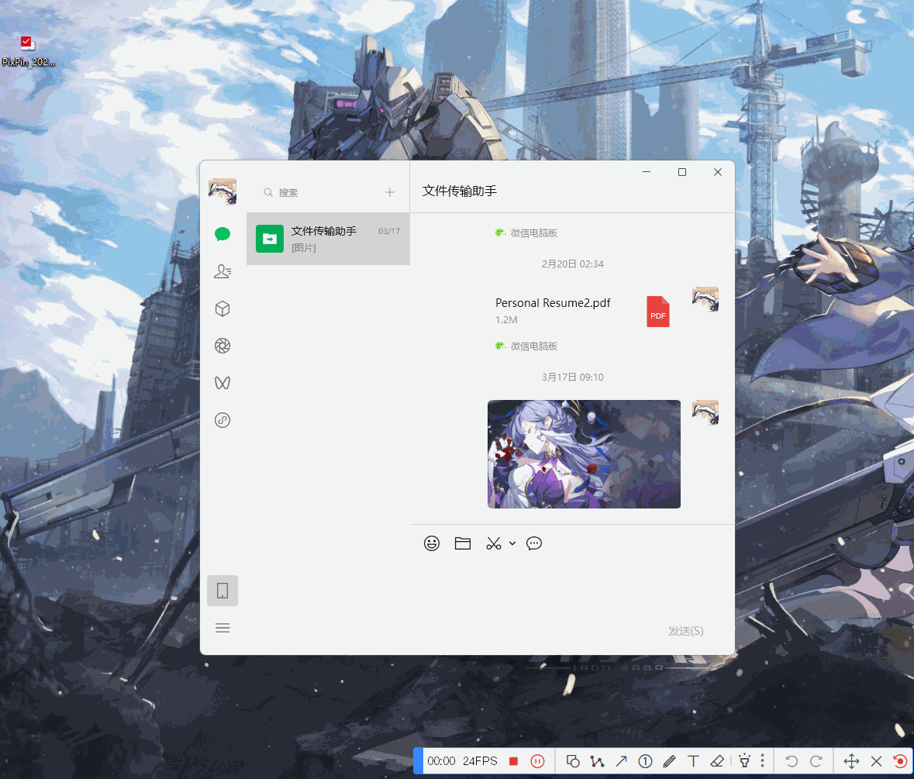Screen dimensions: 914x779
Task: Click the 24FPS label in recording toolbar
Action: click(x=480, y=761)
